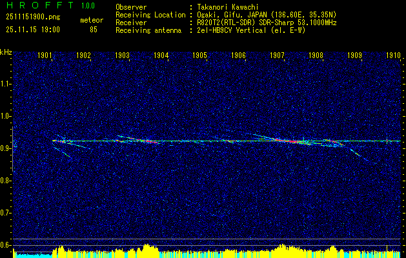Image resolution: width=406 pixels, height=258 pixels.
Task: Click time marker 1907
Action: tap(277, 55)
